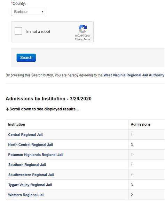The height and width of the screenshot is (202, 165).
Task: Open the North Central Regional Jail link
Action: pyautogui.click(x=31, y=145)
